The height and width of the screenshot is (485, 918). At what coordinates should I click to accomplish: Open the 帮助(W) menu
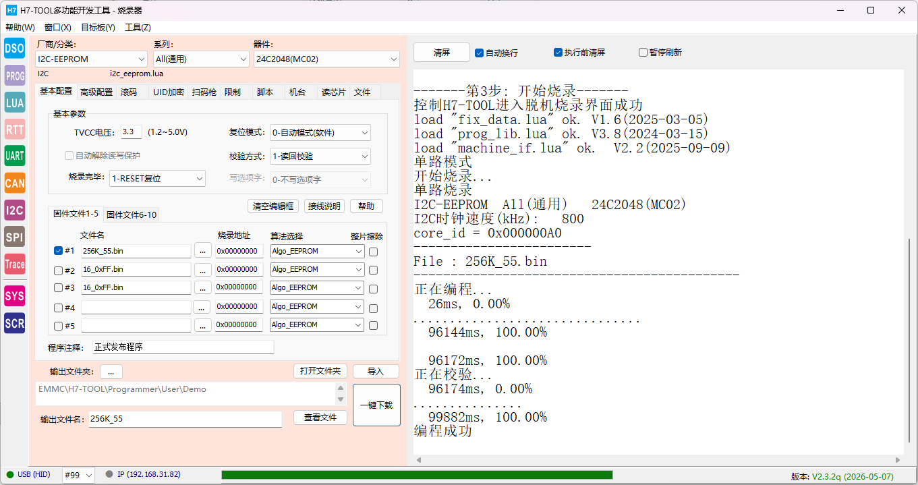click(20, 28)
